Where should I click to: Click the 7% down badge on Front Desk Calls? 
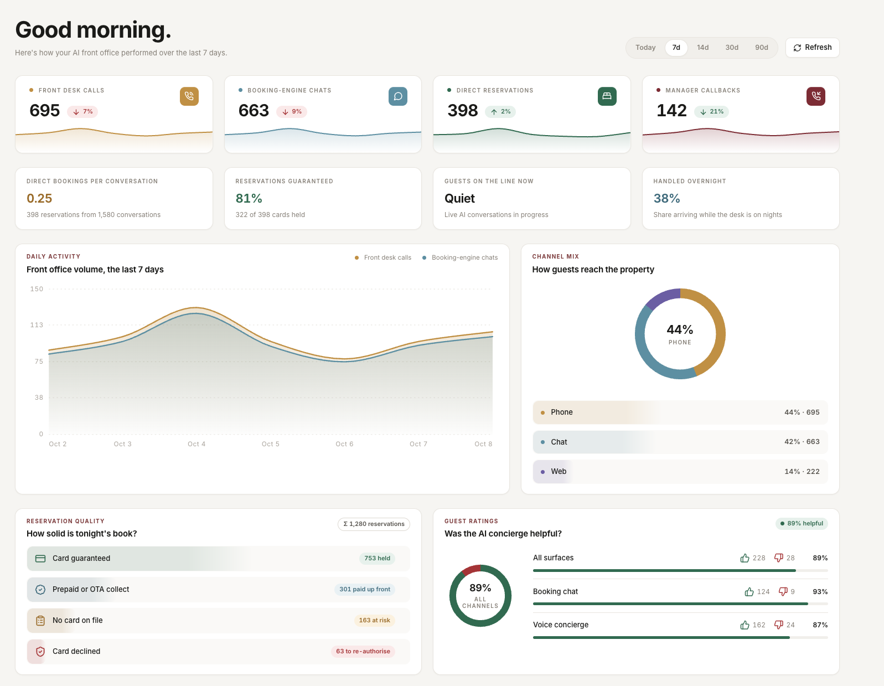click(82, 112)
